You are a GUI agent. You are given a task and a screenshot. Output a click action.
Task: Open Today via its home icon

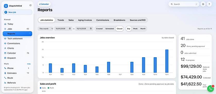click(x=5, y=24)
